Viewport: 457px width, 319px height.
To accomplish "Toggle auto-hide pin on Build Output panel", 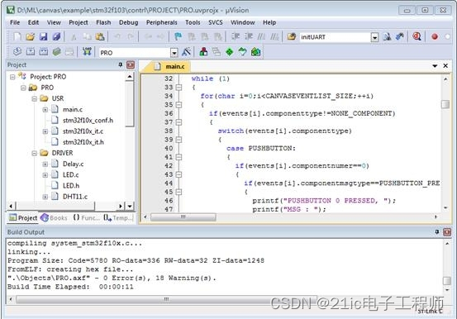I will [436, 232].
